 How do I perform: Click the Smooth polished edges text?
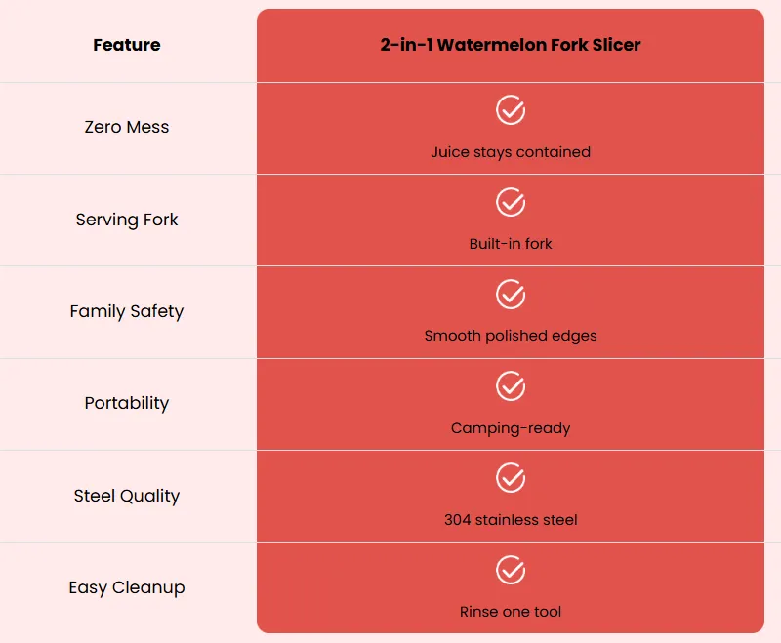[511, 336]
